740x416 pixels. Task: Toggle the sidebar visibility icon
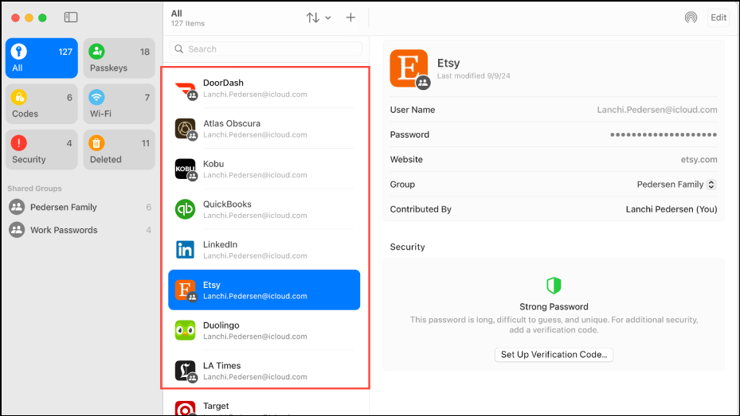[x=71, y=17]
